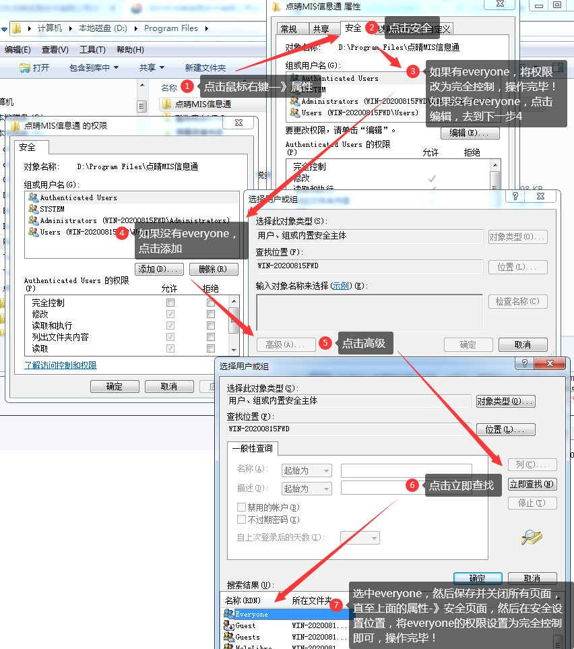This screenshot has width=574, height=649.
Task: Select the Guests group icon in search results
Action: pyautogui.click(x=229, y=637)
